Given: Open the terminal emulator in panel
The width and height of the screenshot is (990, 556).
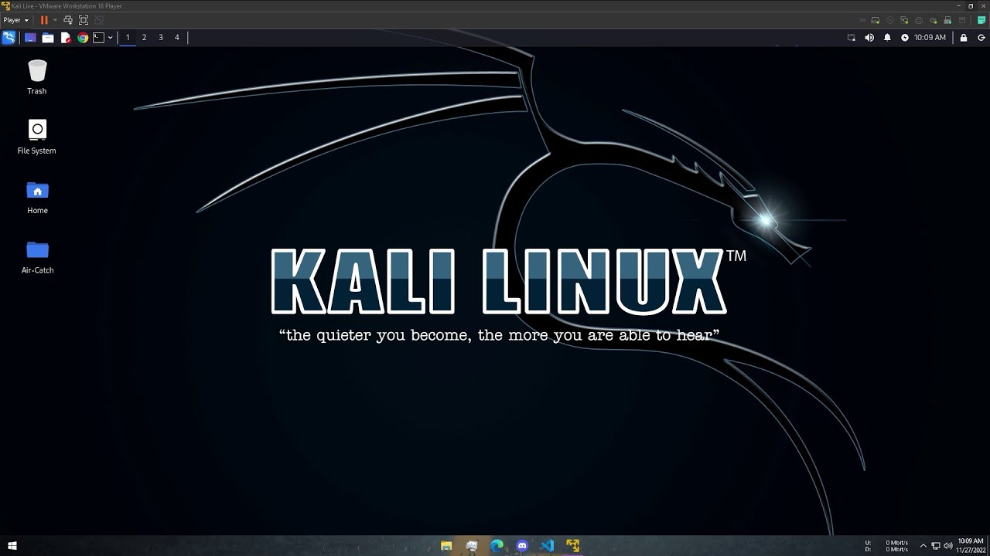Looking at the screenshot, I should tap(98, 37).
